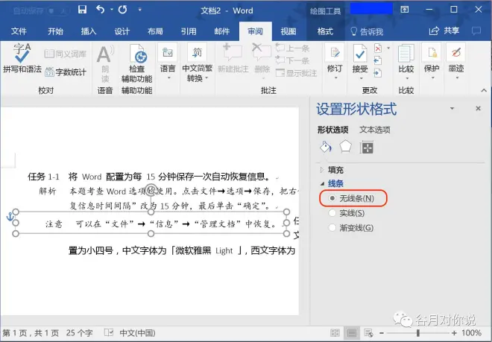The width and height of the screenshot is (492, 342).
Task: Open 设置形状格式 pane options arrow
Action: click(452, 109)
